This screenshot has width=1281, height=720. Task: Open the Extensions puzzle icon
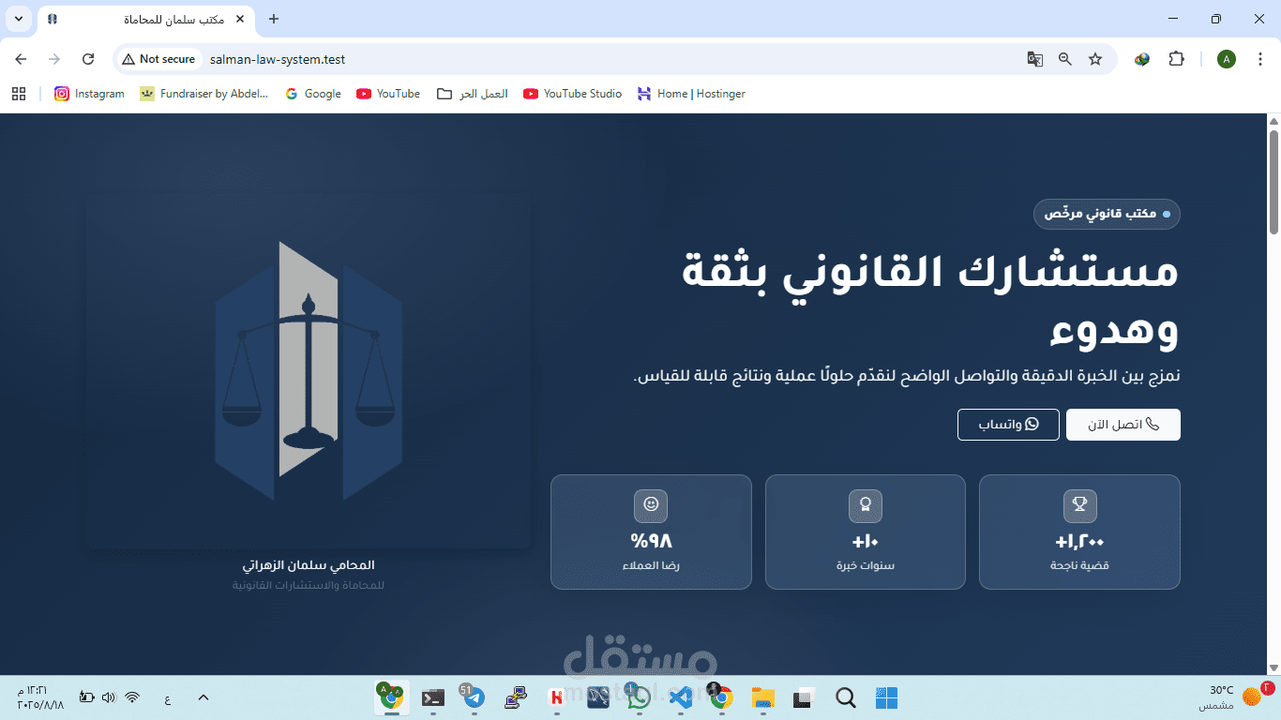click(x=1176, y=59)
